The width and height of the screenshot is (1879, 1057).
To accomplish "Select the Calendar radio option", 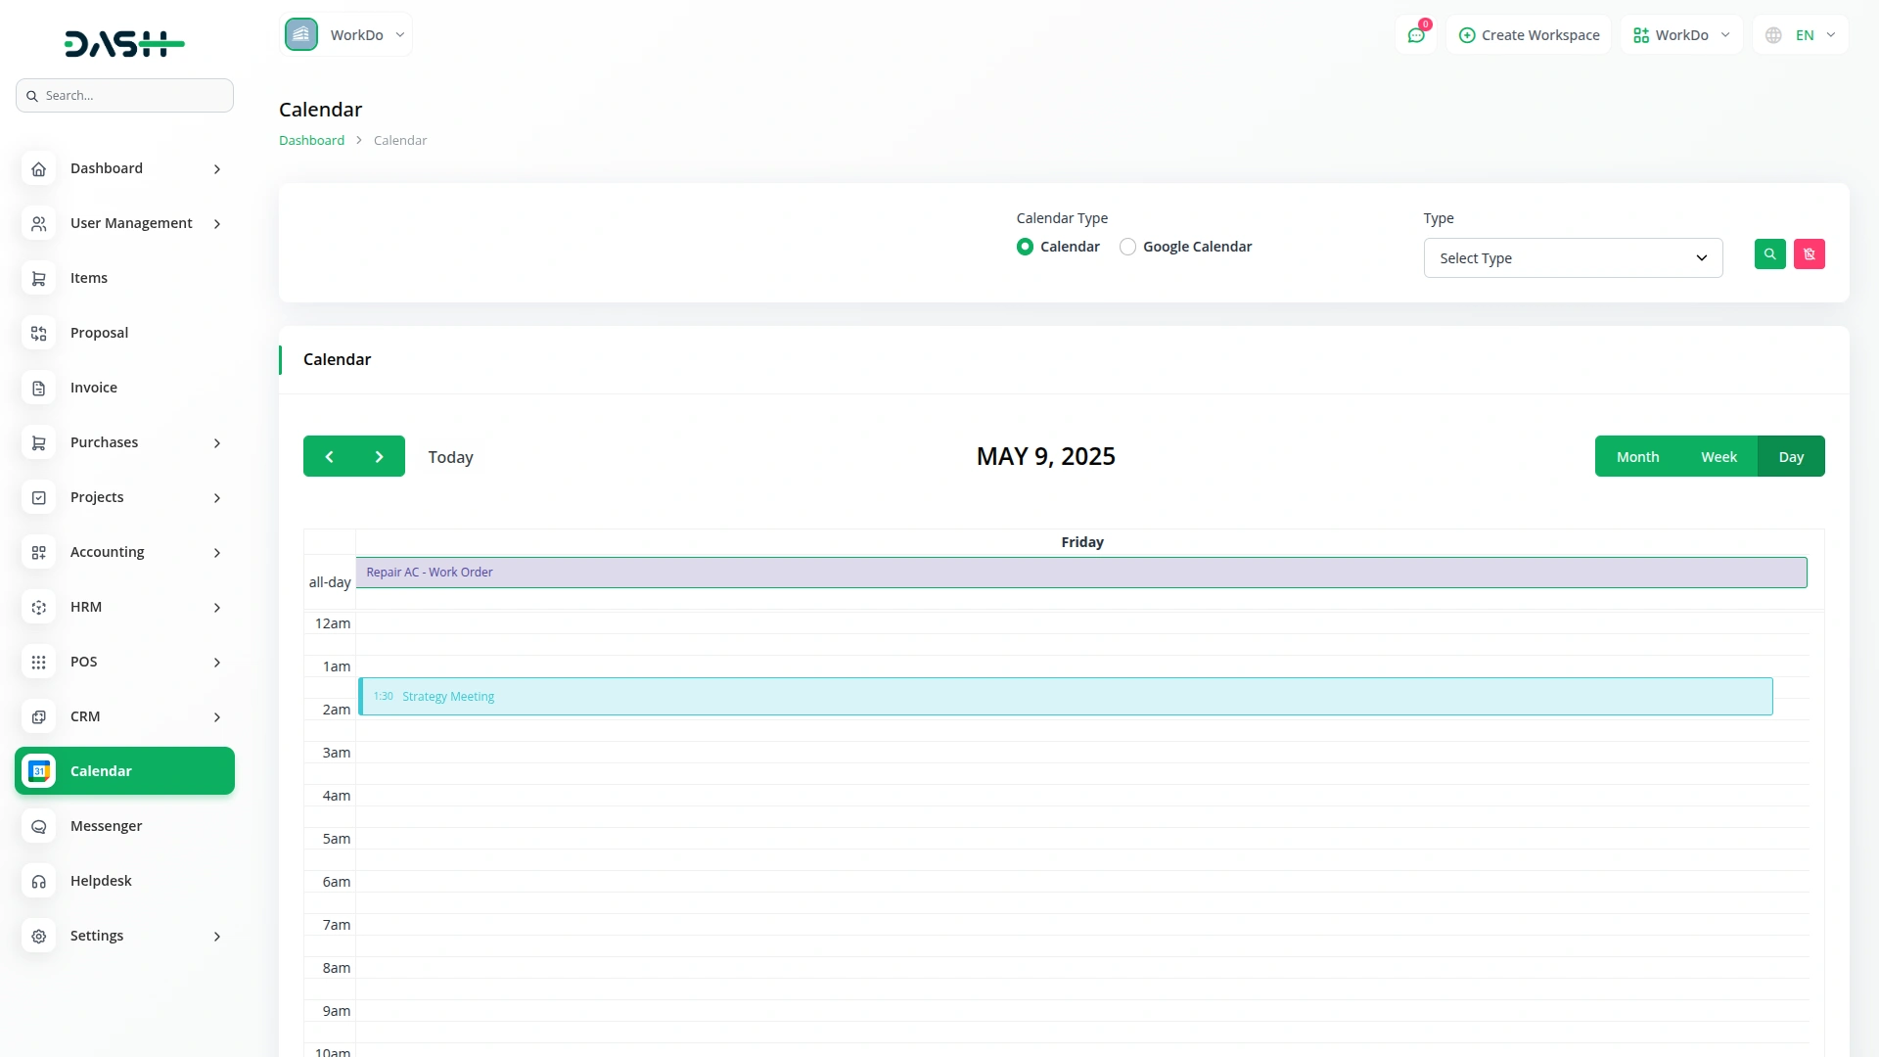I will pyautogui.click(x=1025, y=247).
